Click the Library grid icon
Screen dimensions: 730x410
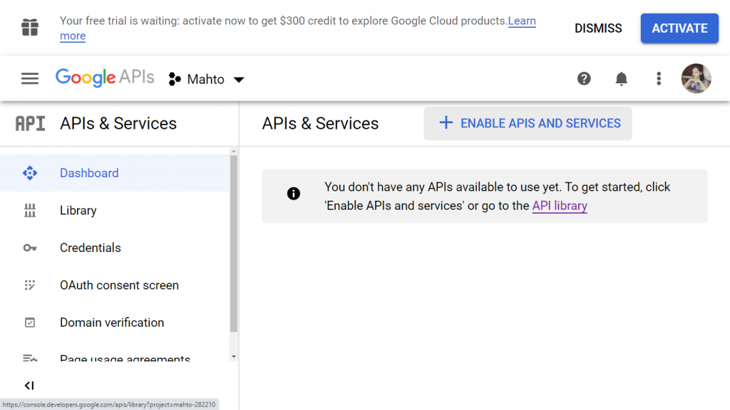pyautogui.click(x=30, y=211)
